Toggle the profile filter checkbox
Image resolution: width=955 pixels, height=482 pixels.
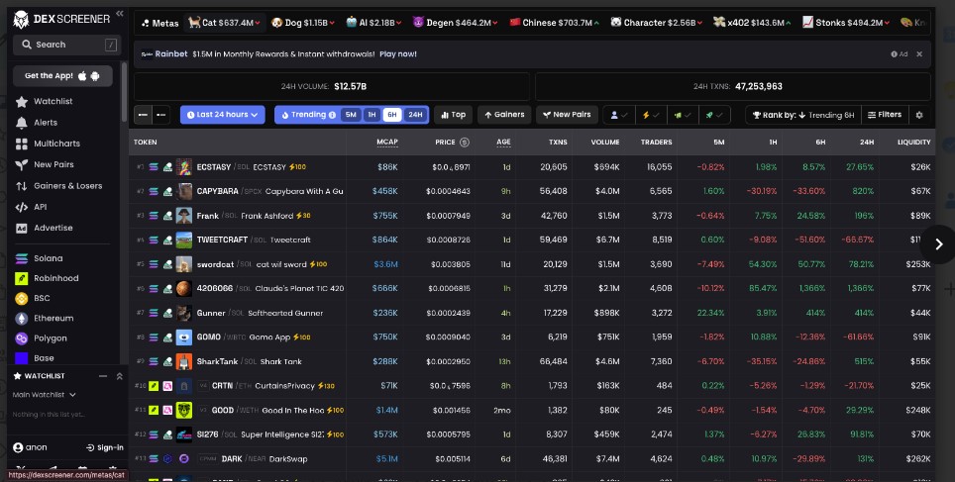619,115
